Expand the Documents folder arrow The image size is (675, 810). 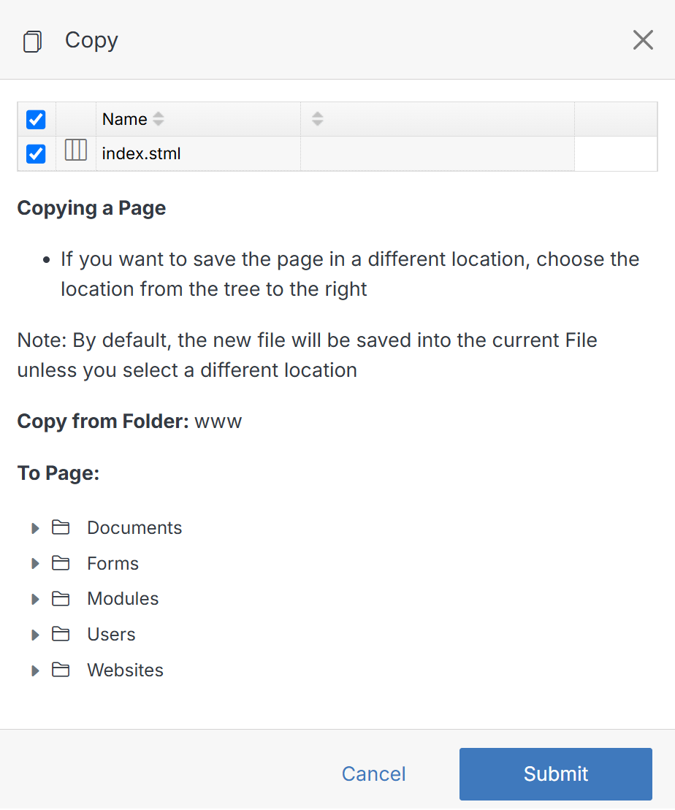pyautogui.click(x=35, y=528)
